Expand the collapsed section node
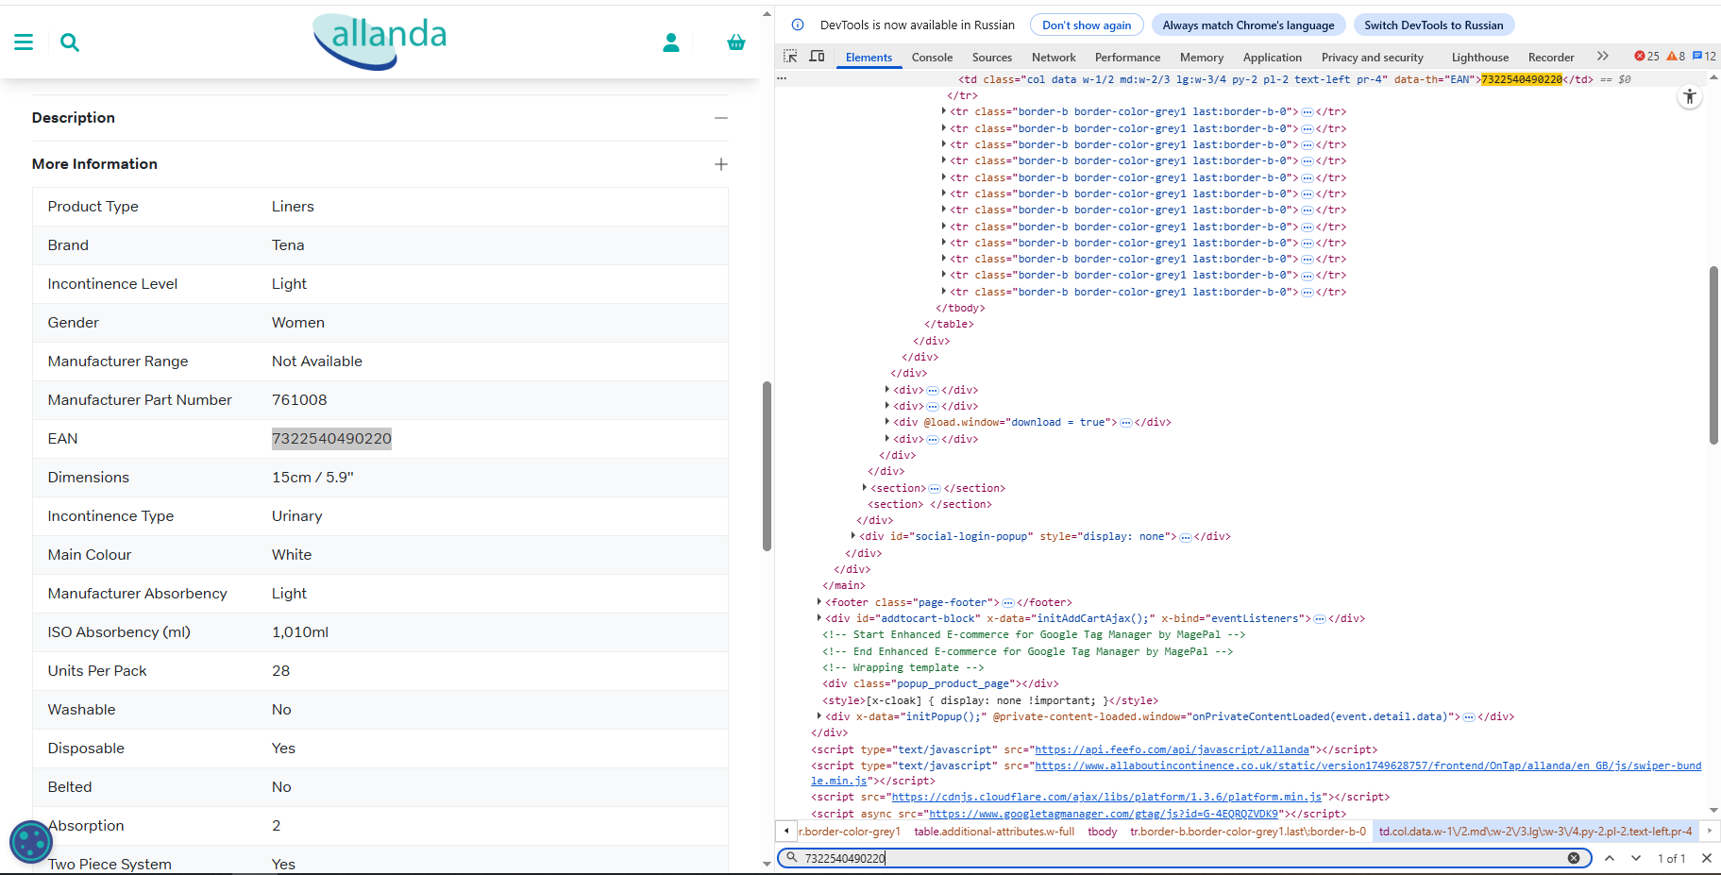 pos(865,488)
